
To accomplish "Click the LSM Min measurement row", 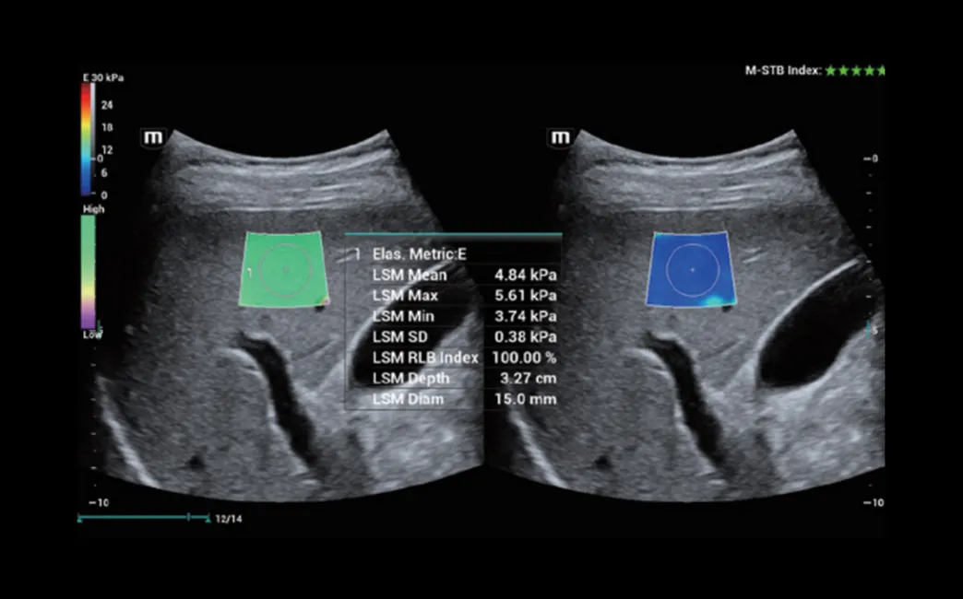I will click(x=452, y=316).
